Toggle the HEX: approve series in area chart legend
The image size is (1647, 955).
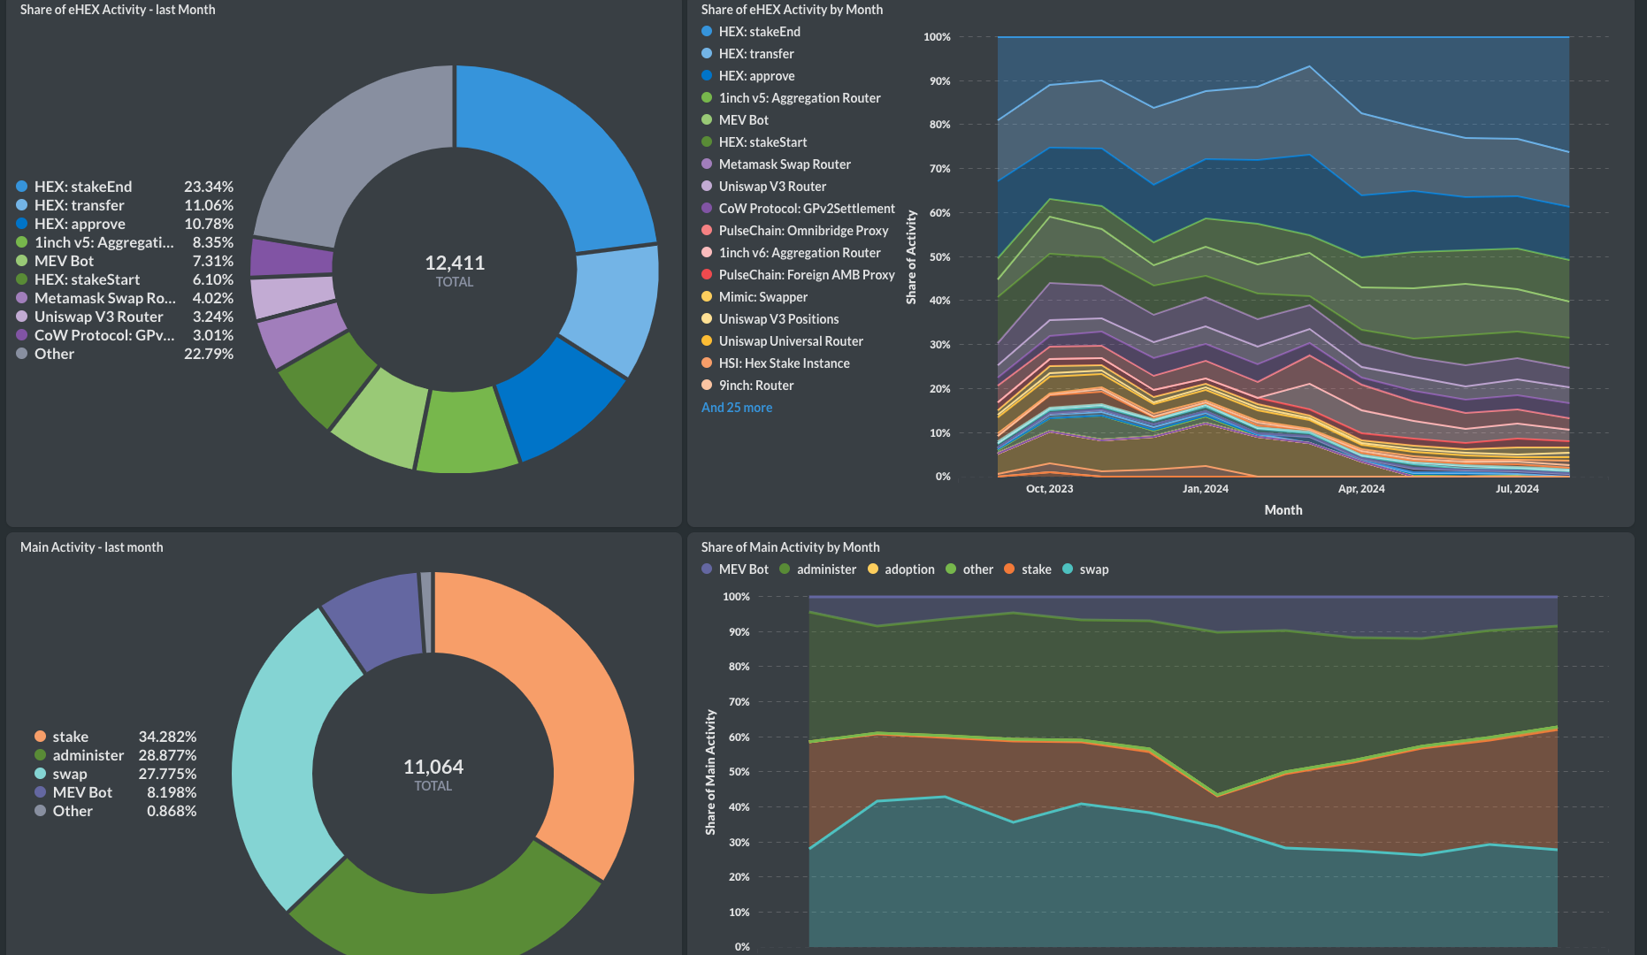point(748,76)
